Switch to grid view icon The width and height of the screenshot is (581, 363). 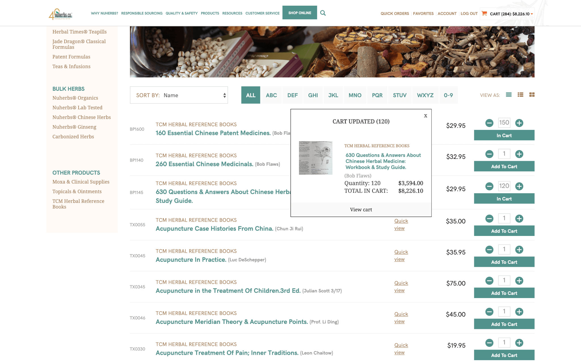click(x=532, y=95)
